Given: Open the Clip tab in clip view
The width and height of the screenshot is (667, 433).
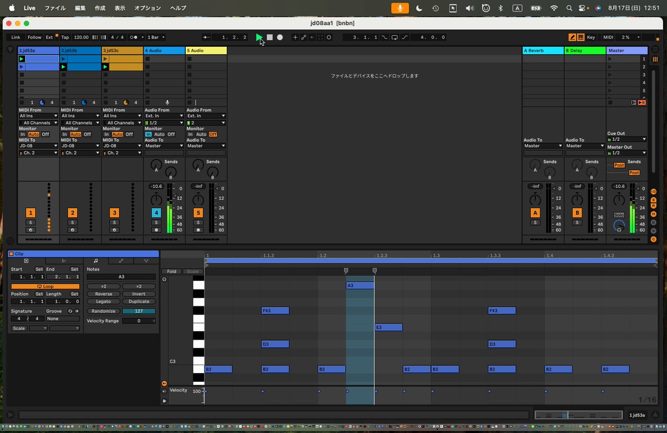Looking at the screenshot, I should (26, 261).
